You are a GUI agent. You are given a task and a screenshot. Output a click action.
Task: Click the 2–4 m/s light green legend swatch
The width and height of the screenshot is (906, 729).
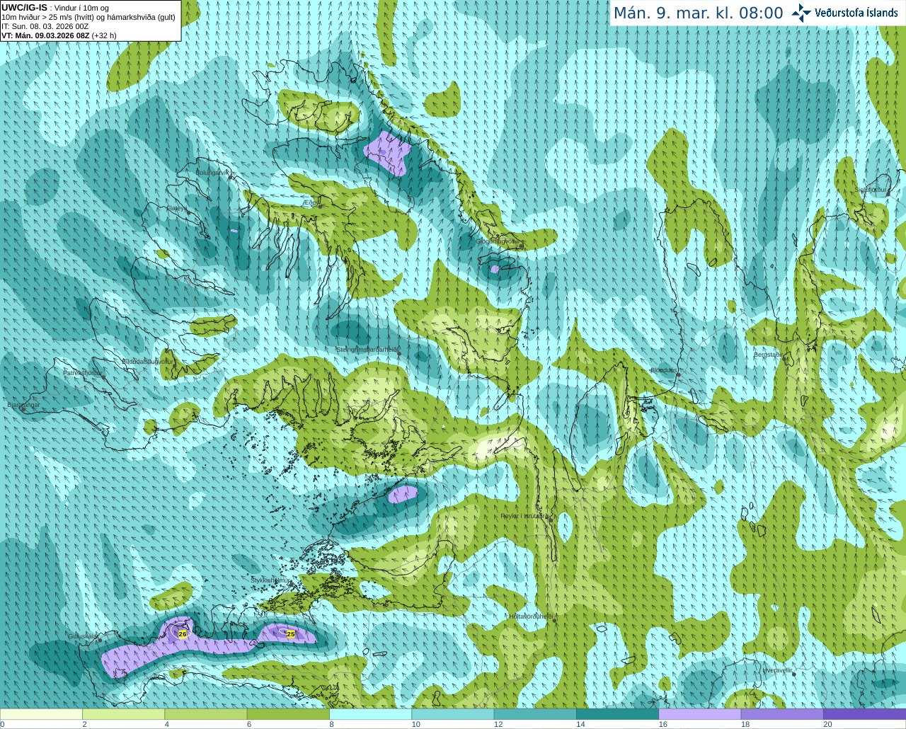(x=123, y=714)
